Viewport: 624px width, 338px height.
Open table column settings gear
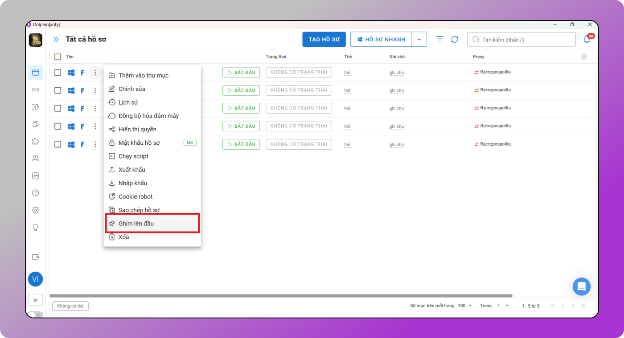click(584, 57)
